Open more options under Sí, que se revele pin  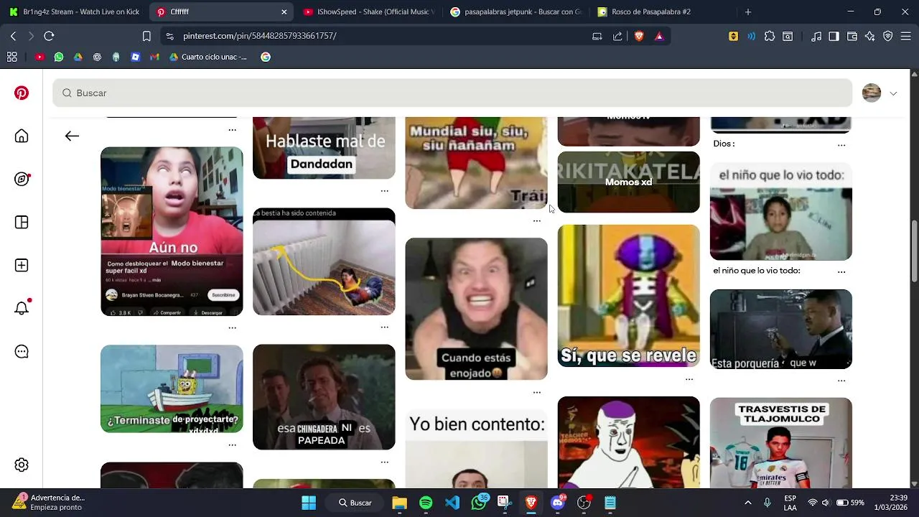(689, 379)
